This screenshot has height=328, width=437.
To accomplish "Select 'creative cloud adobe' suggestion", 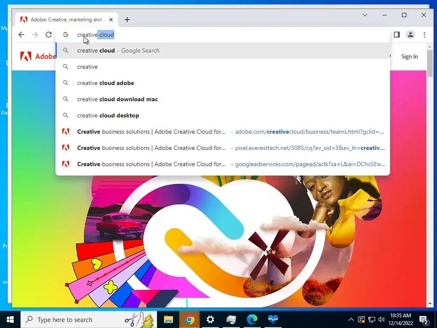I will pos(223,83).
